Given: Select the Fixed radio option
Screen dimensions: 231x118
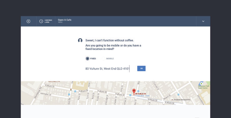Looking at the screenshot, I should (87, 59).
